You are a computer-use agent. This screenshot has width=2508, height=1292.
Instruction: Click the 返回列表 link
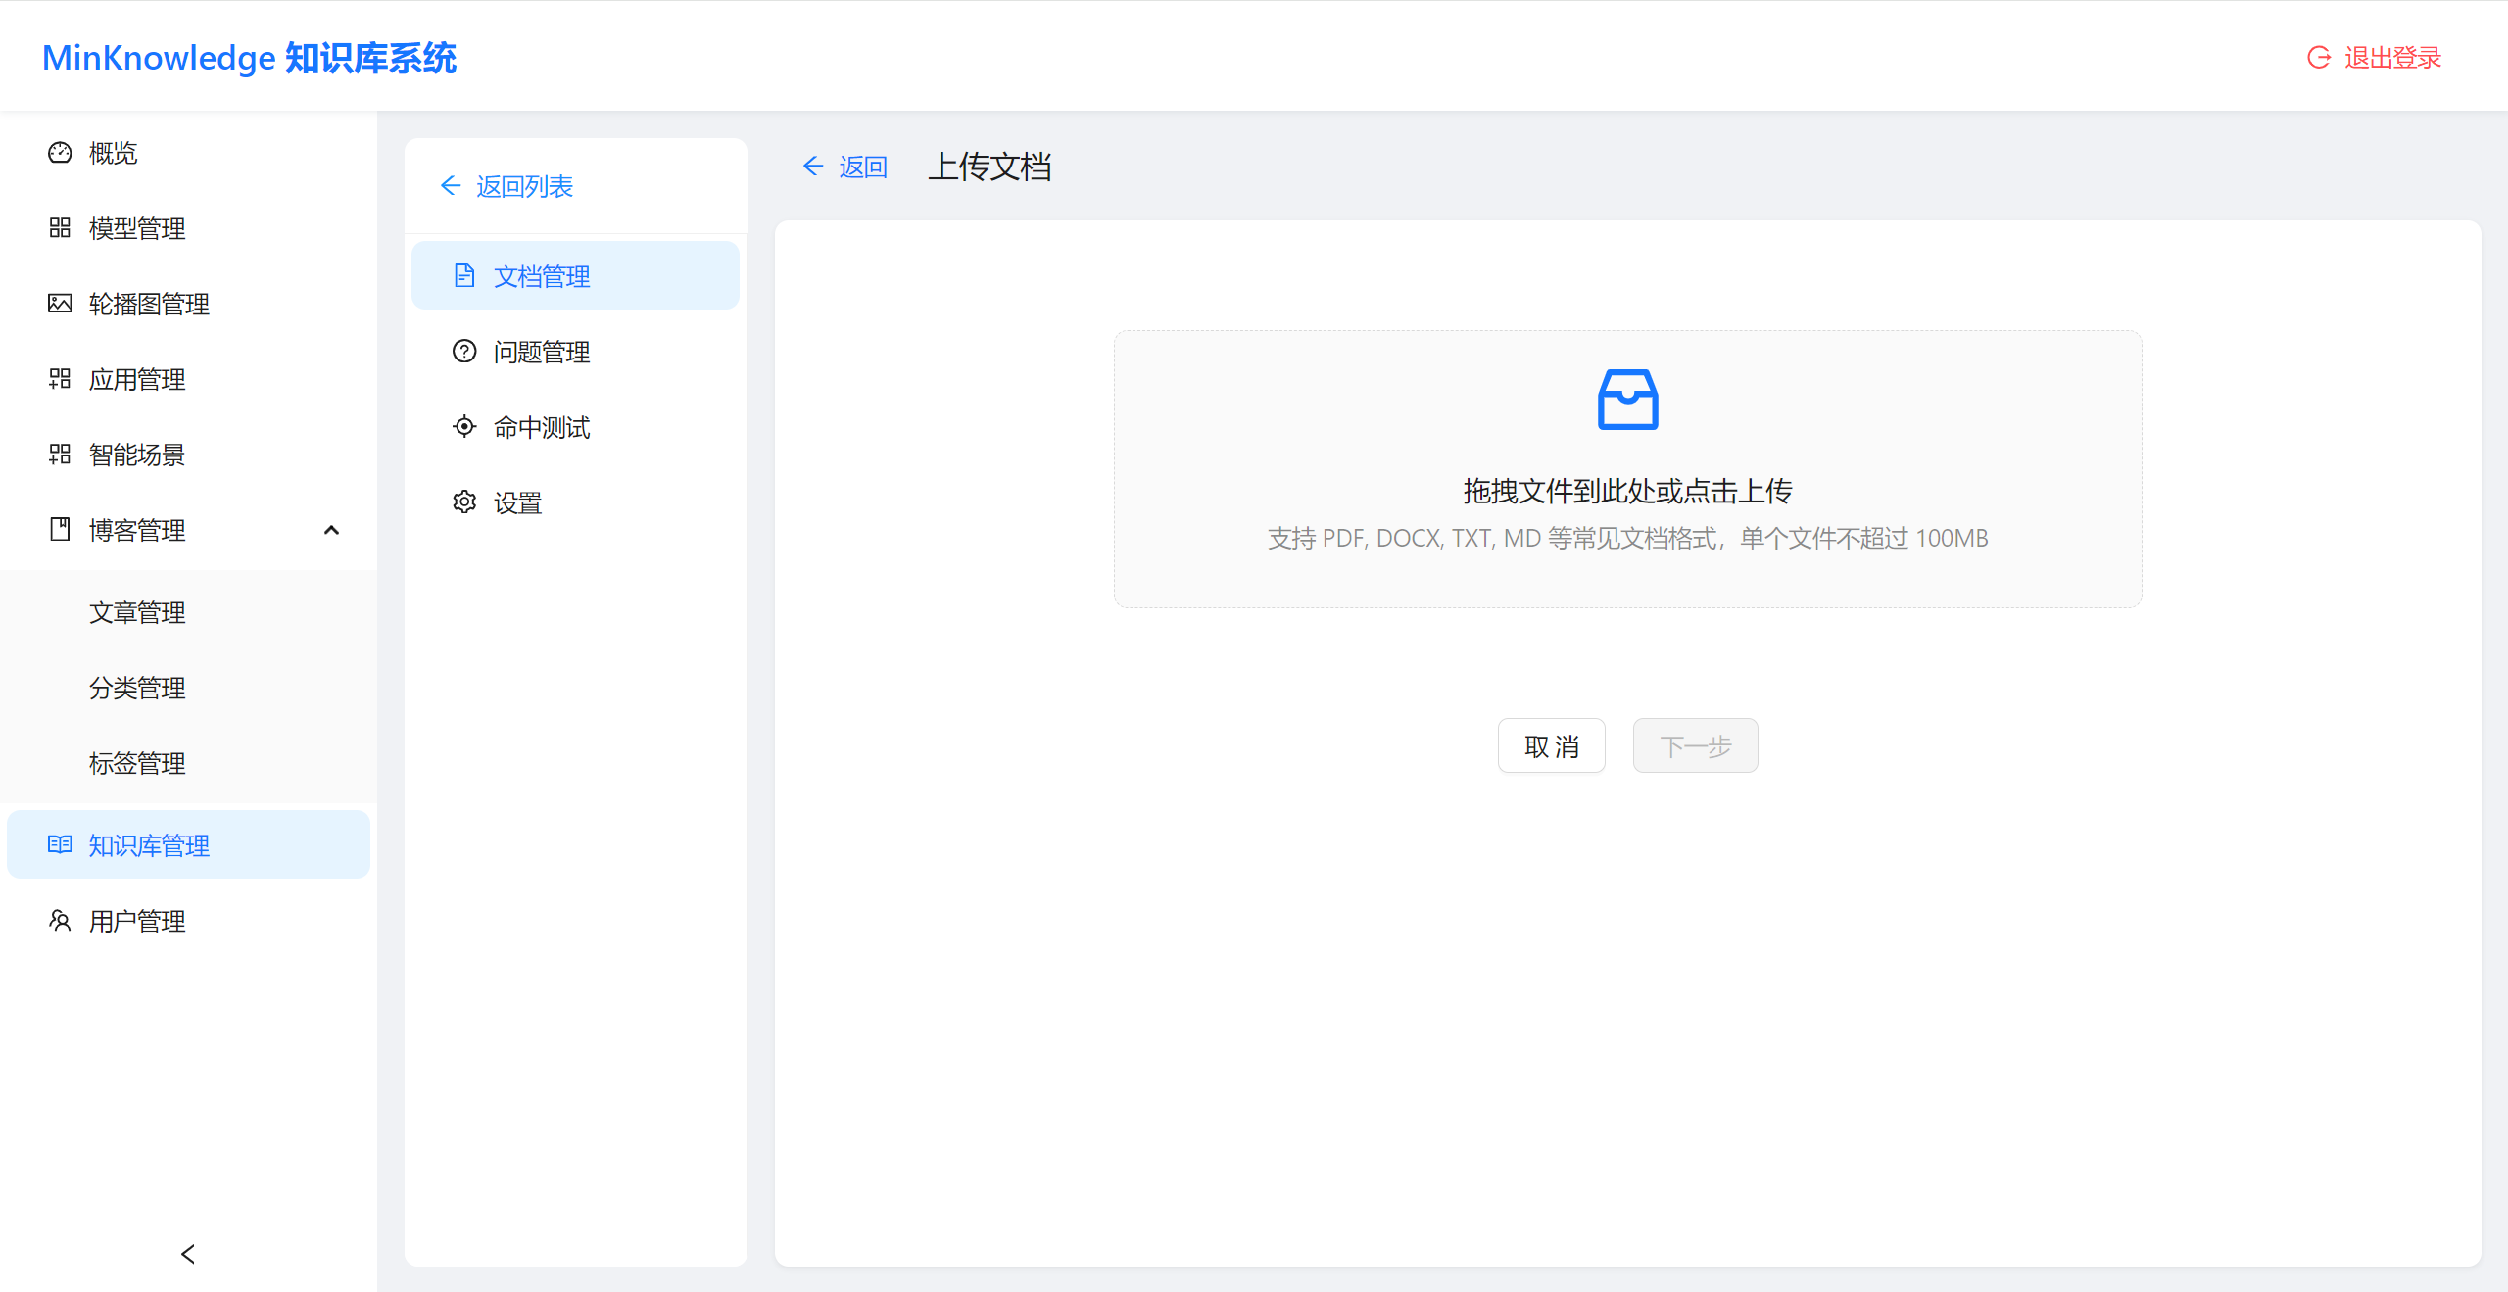[509, 185]
